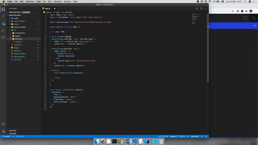Click the Chrome profile avatar
The height and width of the screenshot is (145, 258).
[x=251, y=11]
